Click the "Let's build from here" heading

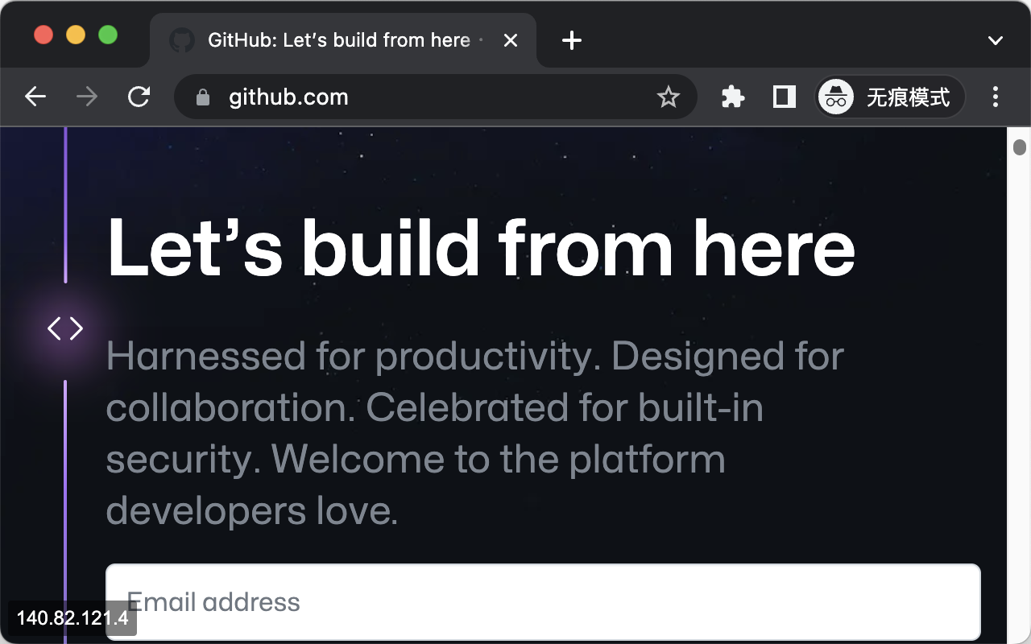481,246
